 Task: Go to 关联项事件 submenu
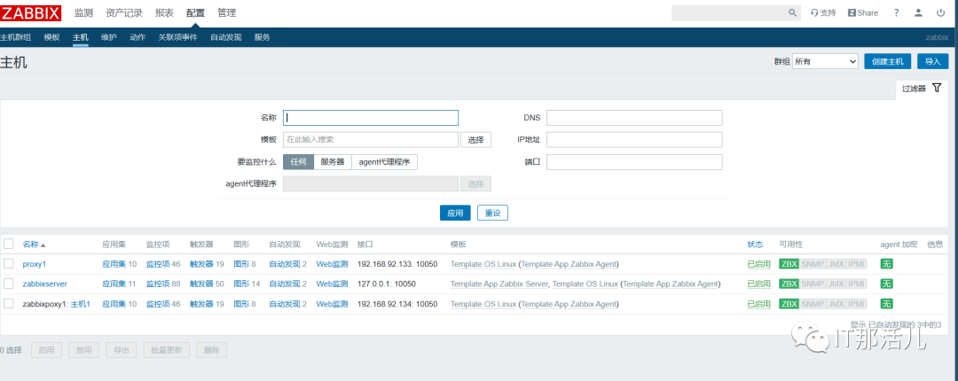(177, 37)
